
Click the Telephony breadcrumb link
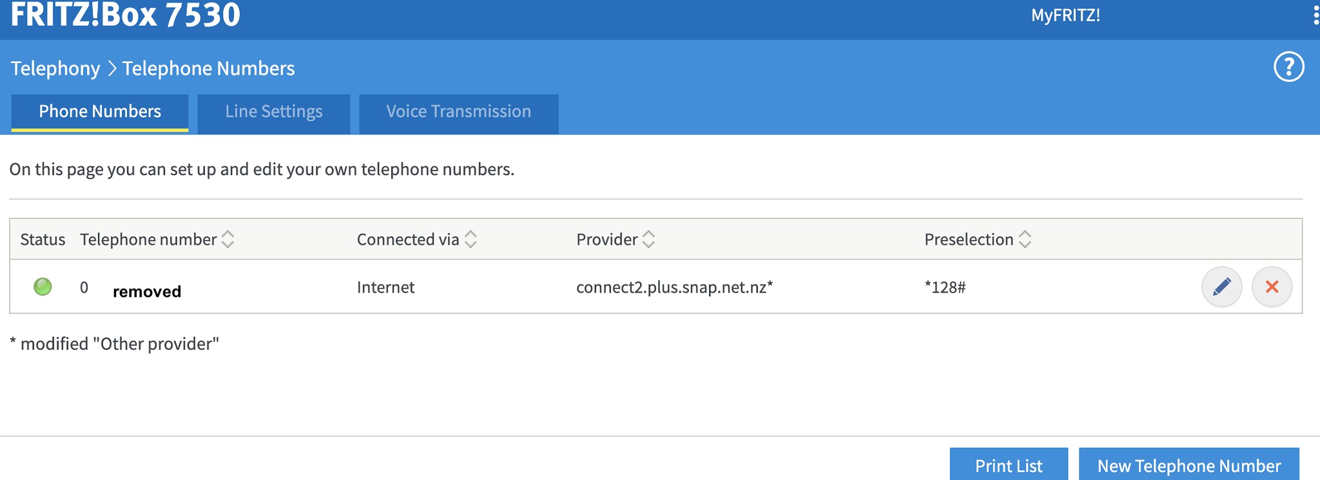point(55,68)
